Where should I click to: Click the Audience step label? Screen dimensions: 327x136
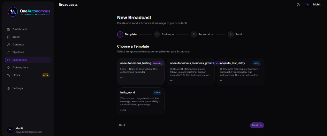tap(168, 34)
